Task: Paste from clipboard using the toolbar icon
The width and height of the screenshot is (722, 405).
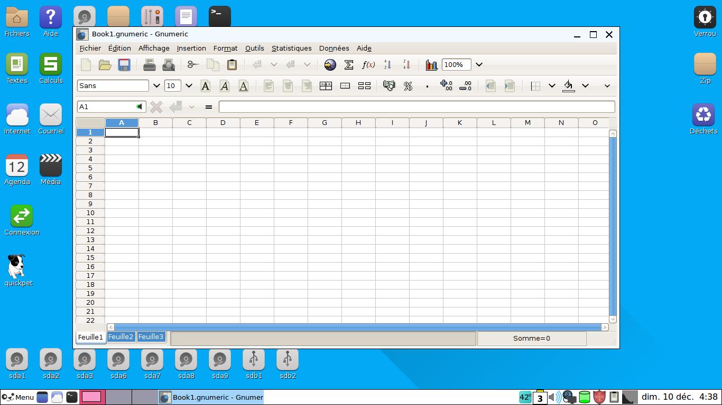Action: [232, 65]
